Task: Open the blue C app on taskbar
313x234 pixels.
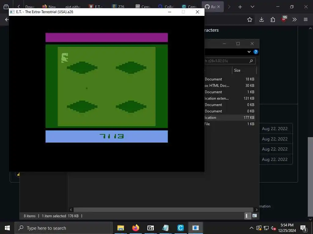Action: click(180, 228)
